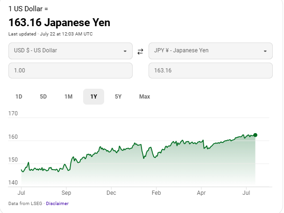Swap the USD and JPY currencies
284x213 pixels.
click(140, 52)
